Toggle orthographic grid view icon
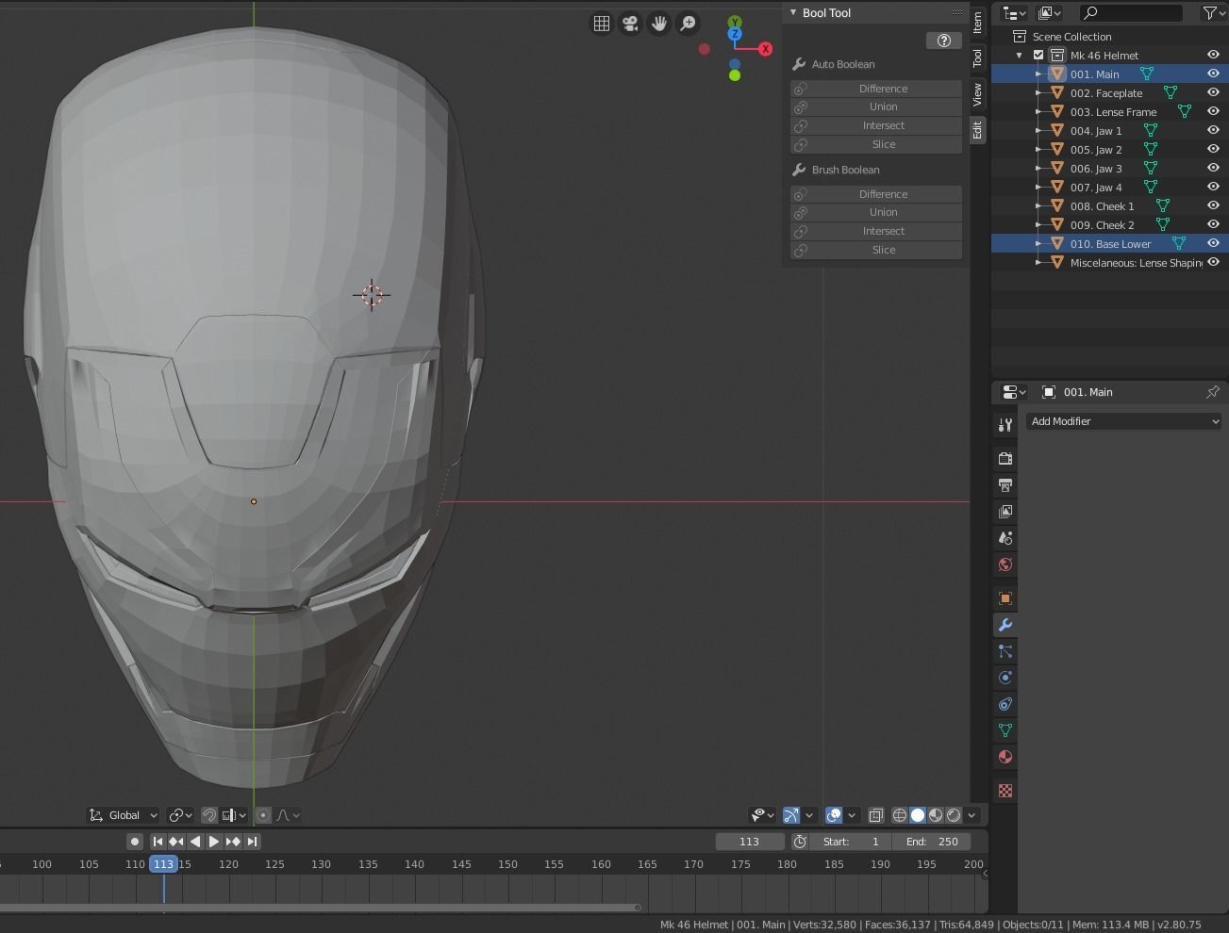Viewport: 1229px width, 933px height. tap(601, 24)
